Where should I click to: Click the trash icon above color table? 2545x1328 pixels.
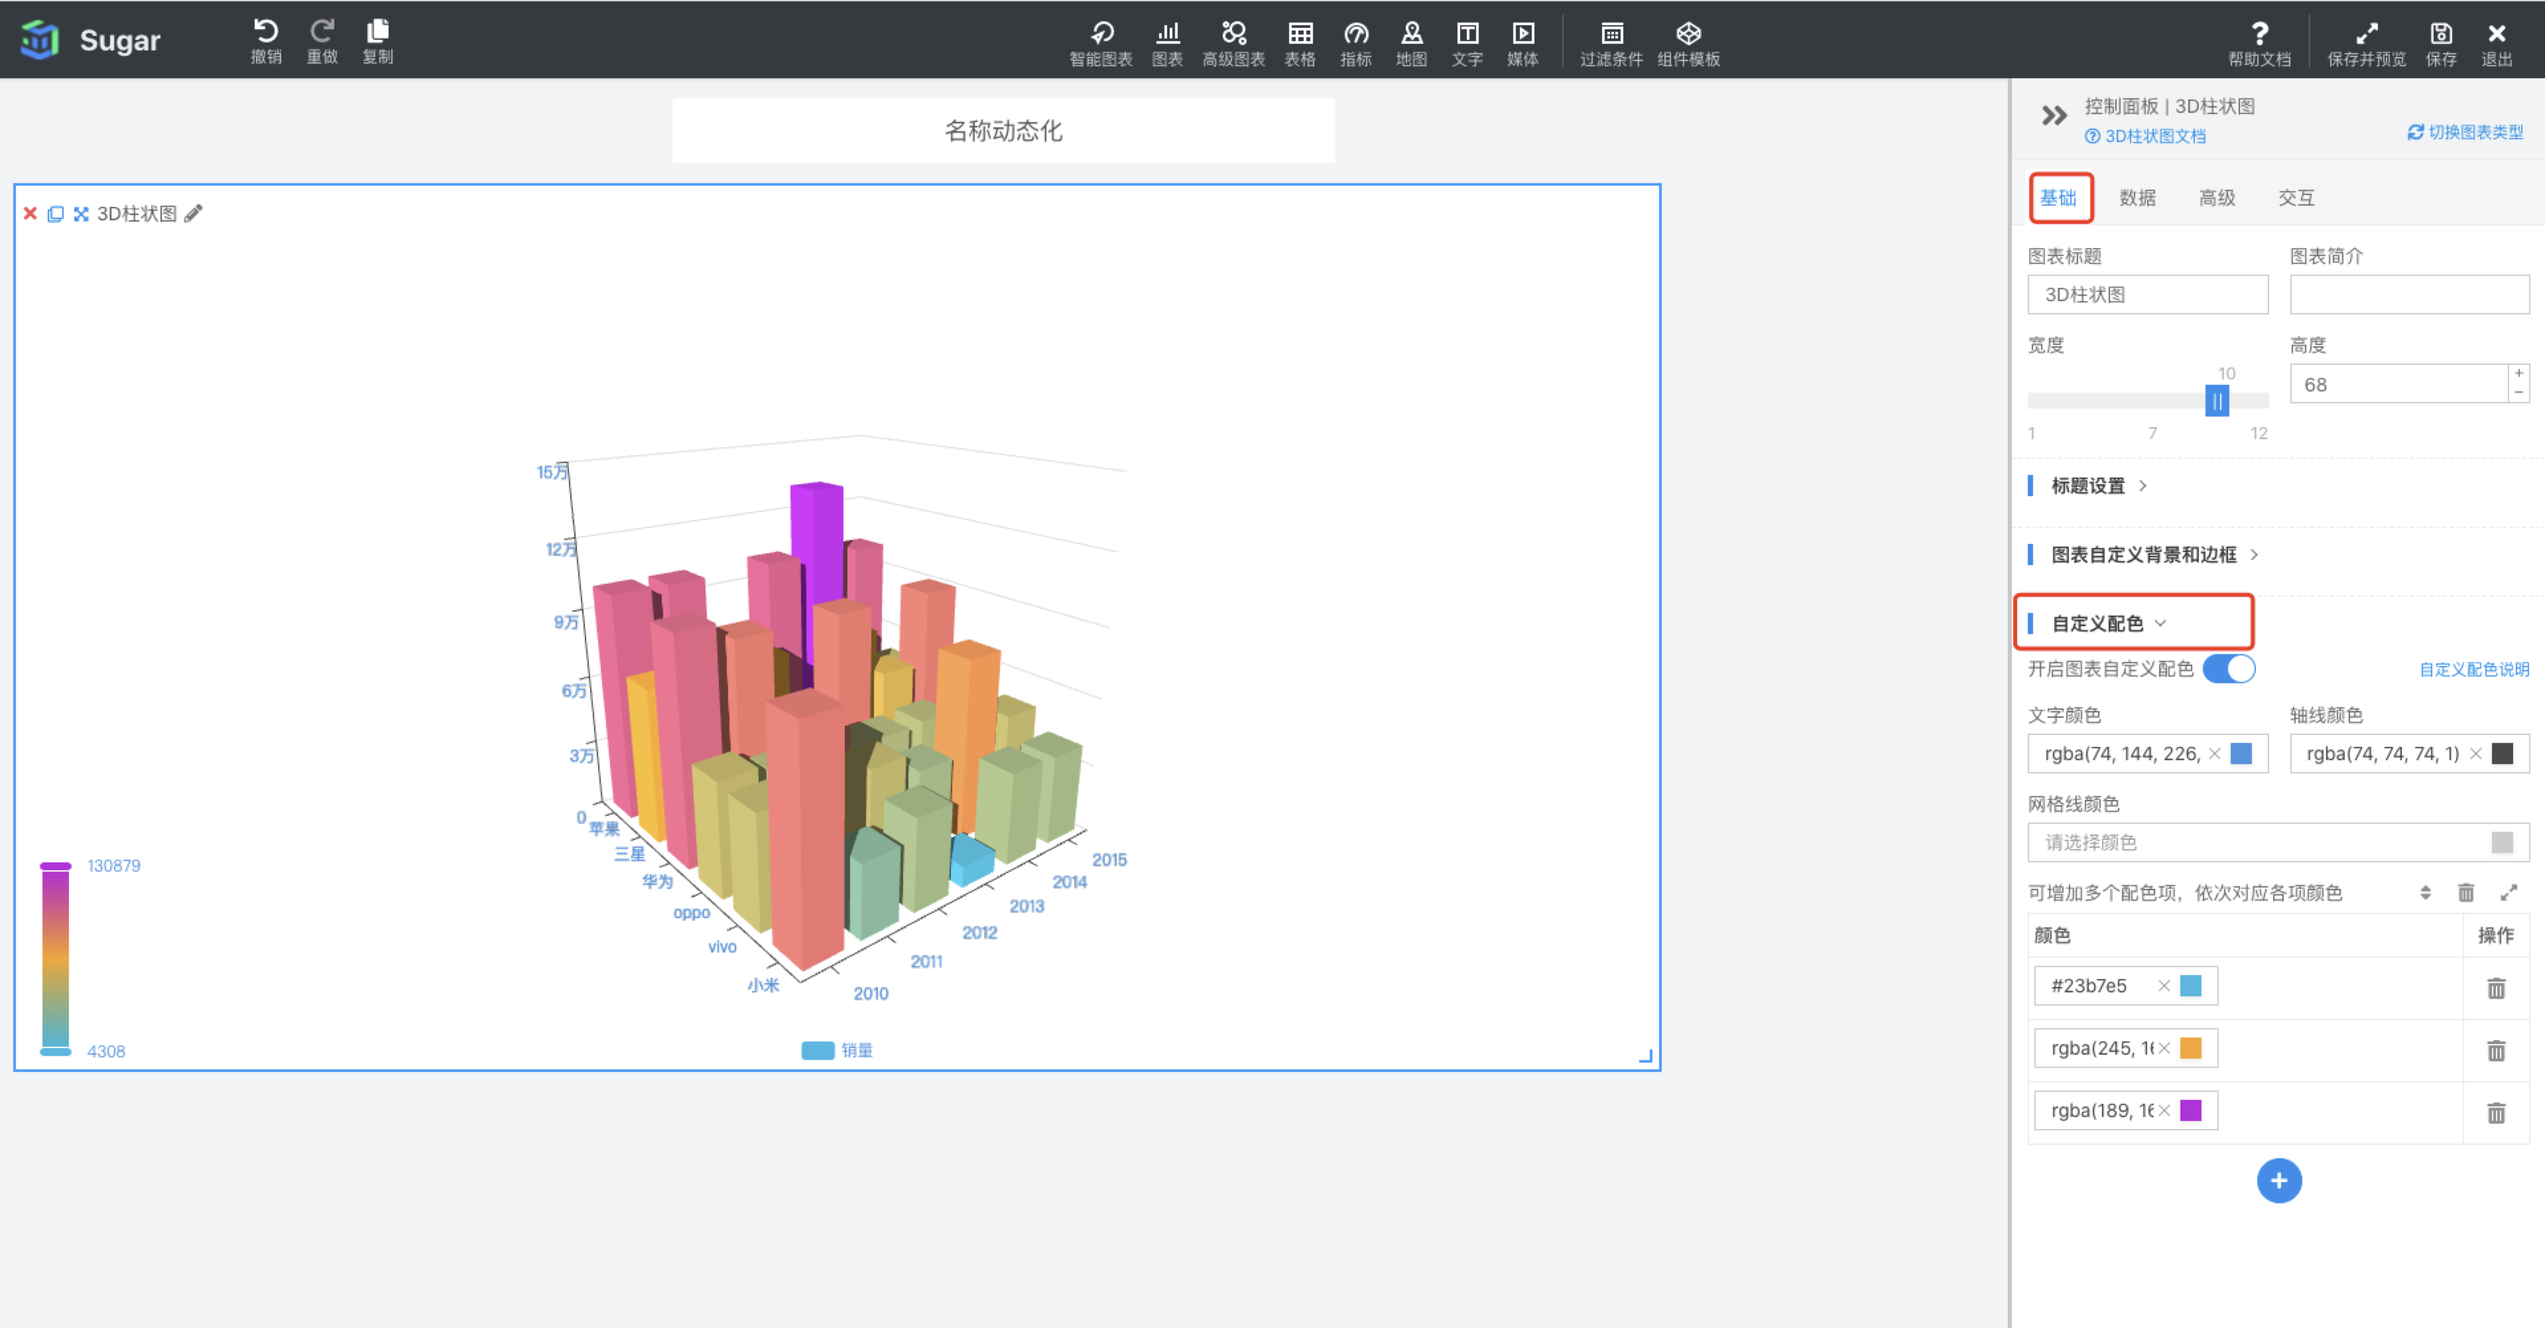tap(2466, 892)
